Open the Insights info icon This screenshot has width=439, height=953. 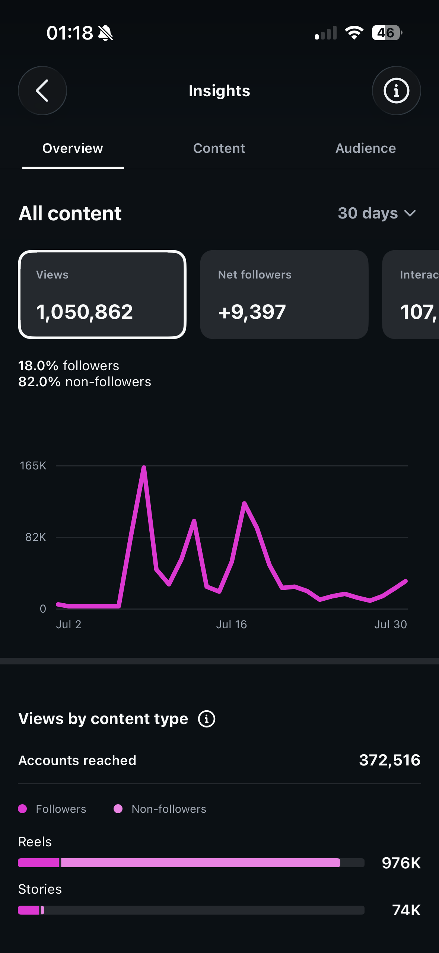396,91
